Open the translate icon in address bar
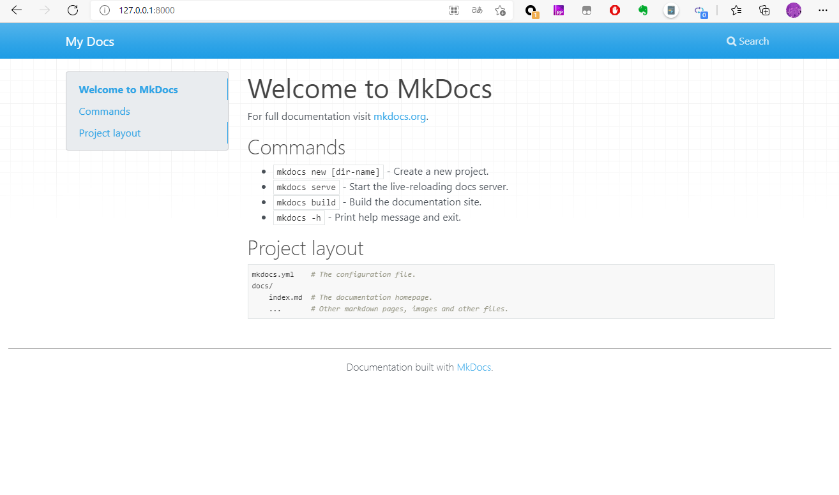The width and height of the screenshot is (839, 495). tap(477, 10)
